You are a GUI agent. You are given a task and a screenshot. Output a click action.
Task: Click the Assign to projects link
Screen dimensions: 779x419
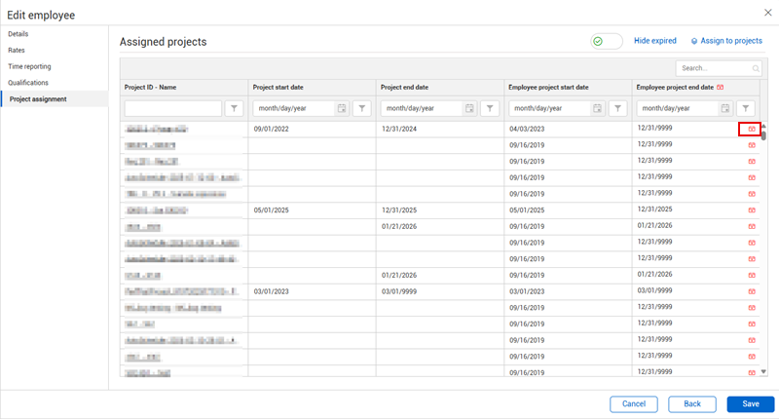click(726, 41)
